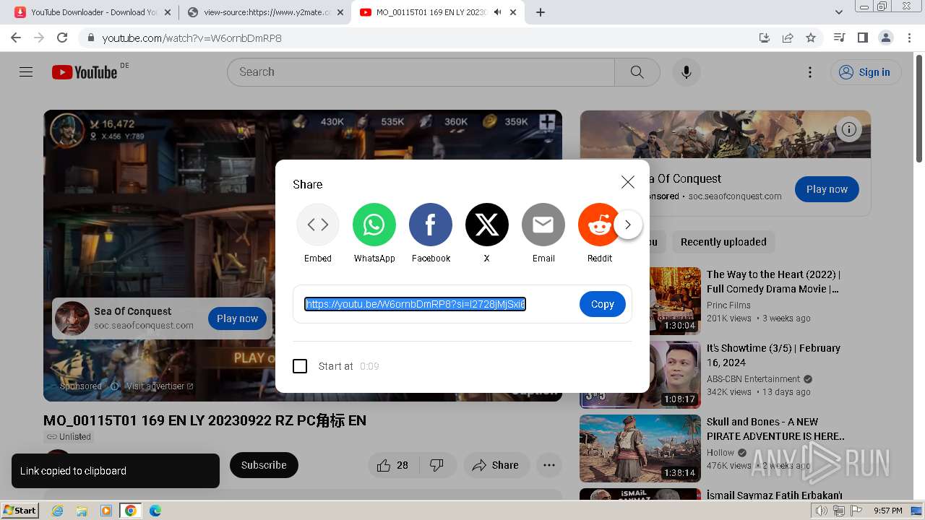Viewport: 925px width, 520px height.
Task: Open Skull and Bones video thumbnail
Action: (x=640, y=448)
